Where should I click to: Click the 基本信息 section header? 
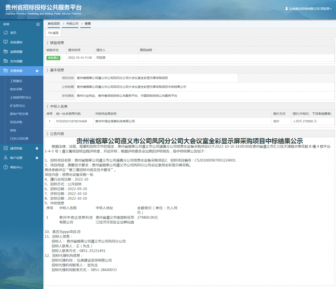[x=57, y=70]
